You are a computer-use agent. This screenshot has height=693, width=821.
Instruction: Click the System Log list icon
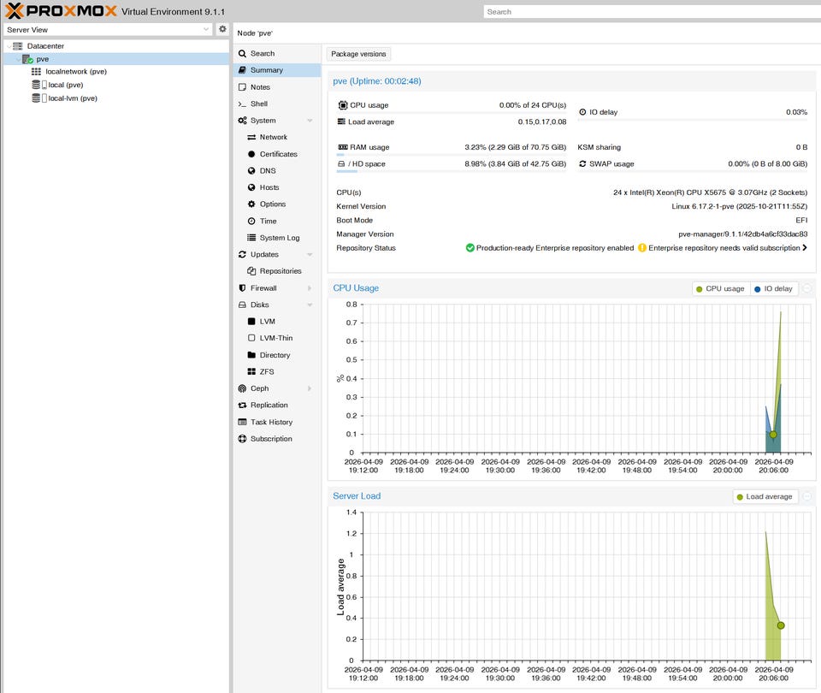251,238
